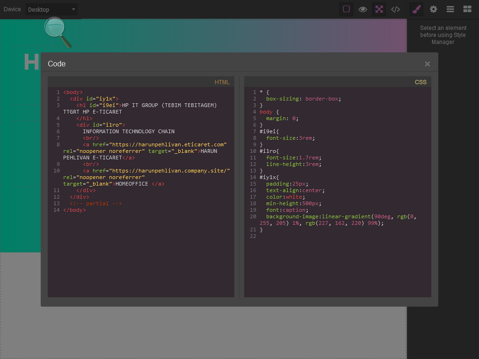The height and width of the screenshot is (359, 479).
Task: Close the Code dialog
Action: pyautogui.click(x=428, y=64)
